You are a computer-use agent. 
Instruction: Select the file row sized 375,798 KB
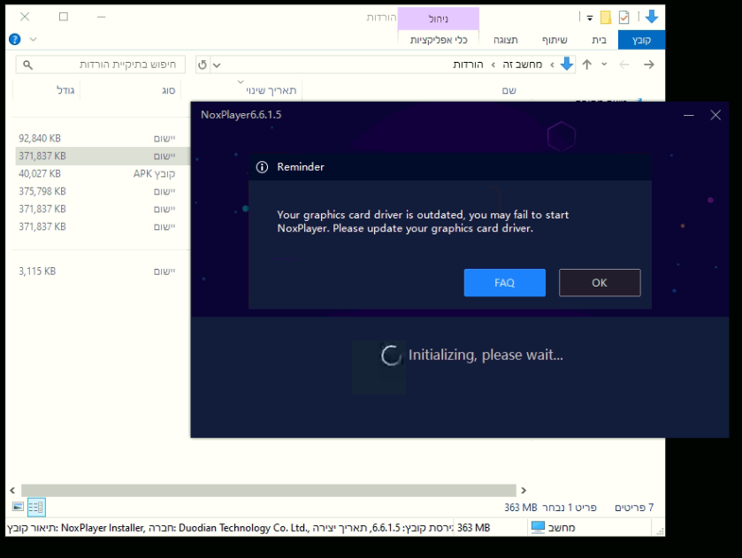(x=103, y=191)
